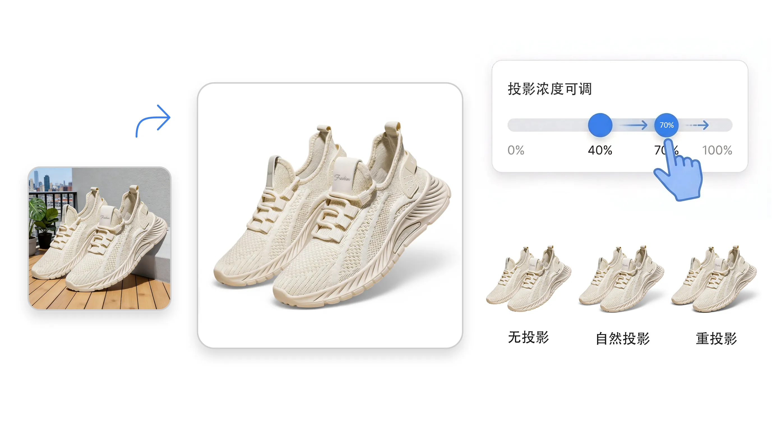Click the 投影浓度可调 panel title

pos(550,89)
